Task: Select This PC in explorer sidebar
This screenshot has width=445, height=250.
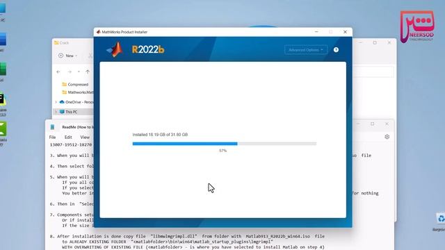Action: (68, 112)
